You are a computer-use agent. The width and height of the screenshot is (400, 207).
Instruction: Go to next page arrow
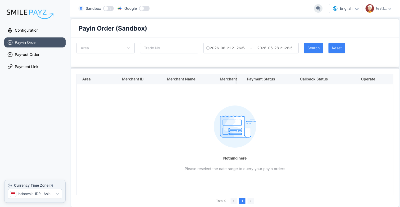click(x=251, y=201)
